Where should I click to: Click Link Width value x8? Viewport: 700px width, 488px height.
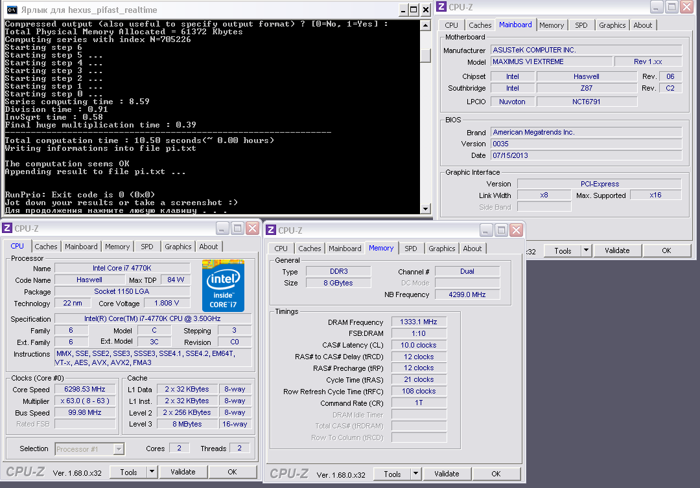(x=544, y=195)
